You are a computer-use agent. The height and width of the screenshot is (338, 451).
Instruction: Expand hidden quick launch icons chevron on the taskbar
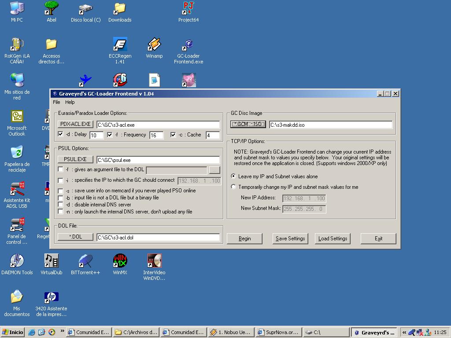(62, 331)
